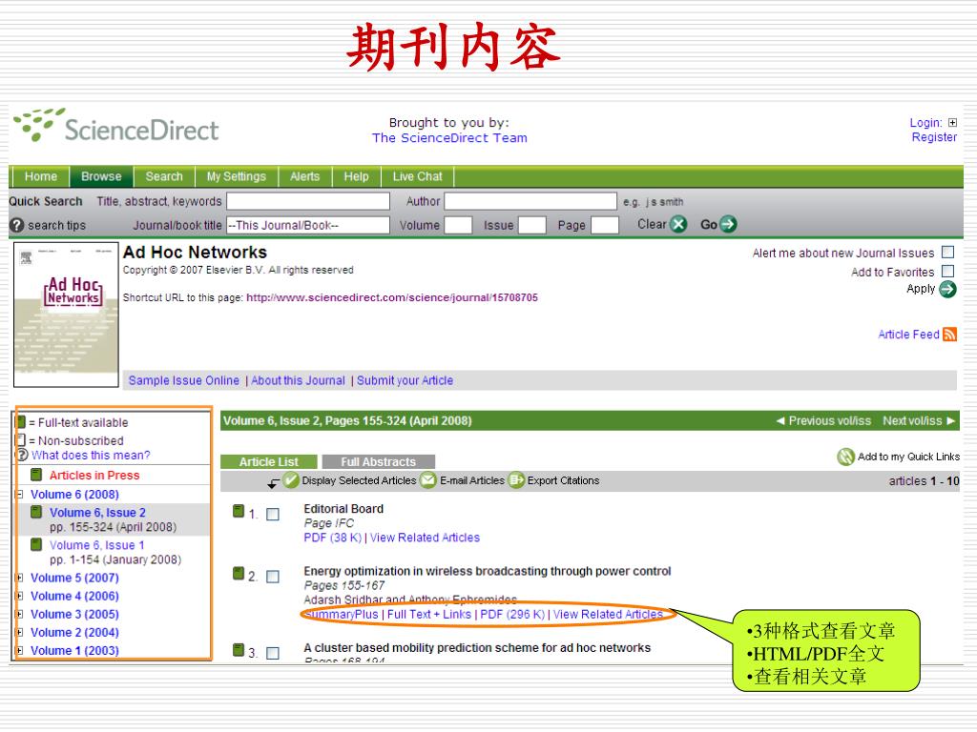The height and width of the screenshot is (732, 977).
Task: Click the green Apply arrow icon
Action: [947, 289]
